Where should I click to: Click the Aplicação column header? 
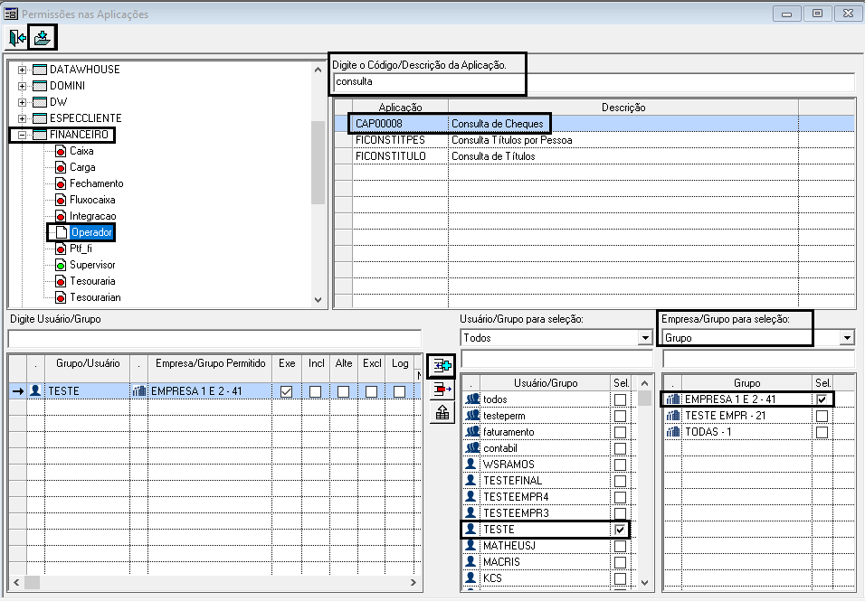tap(401, 108)
